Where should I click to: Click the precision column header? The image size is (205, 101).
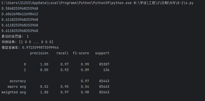click(39, 53)
